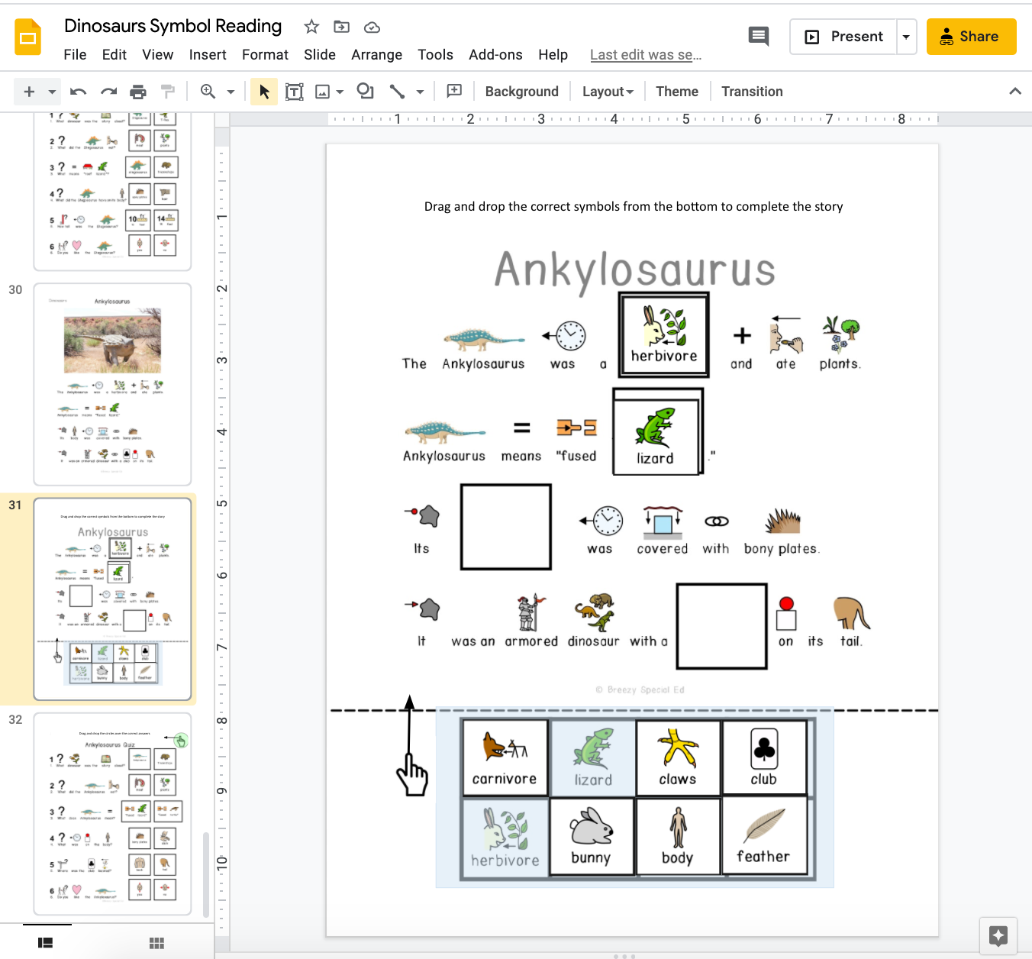Click the Transition button

752,92
